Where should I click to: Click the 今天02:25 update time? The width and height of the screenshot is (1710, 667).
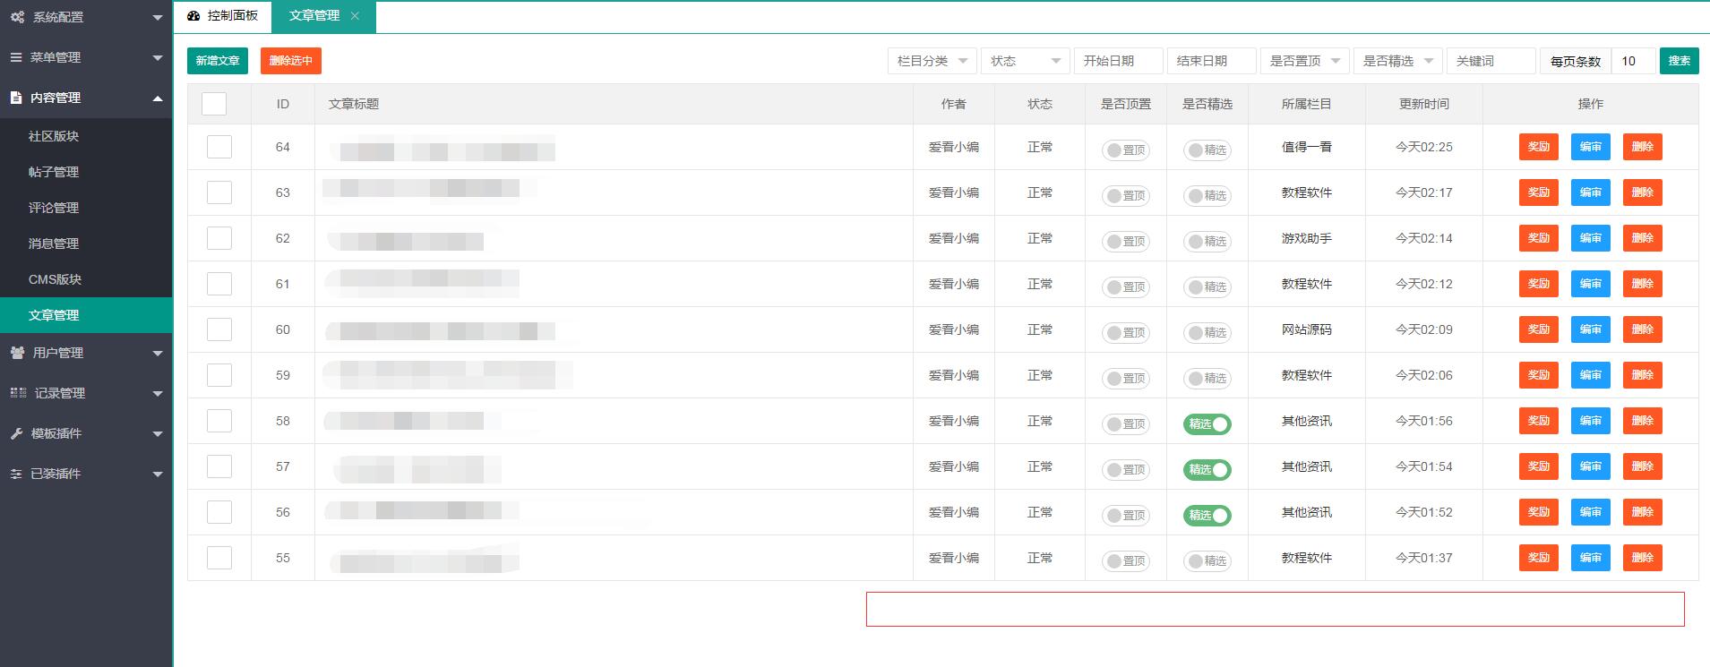point(1424,147)
